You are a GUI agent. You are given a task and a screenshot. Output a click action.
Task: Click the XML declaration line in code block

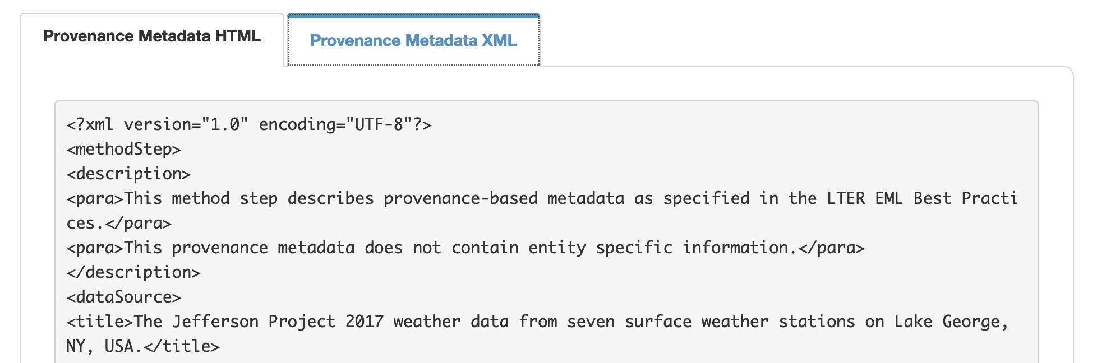pyautogui.click(x=249, y=124)
